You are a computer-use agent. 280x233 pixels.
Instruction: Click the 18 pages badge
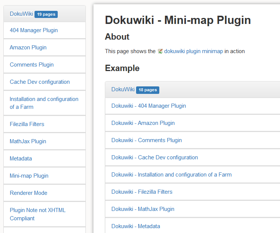[x=148, y=90]
